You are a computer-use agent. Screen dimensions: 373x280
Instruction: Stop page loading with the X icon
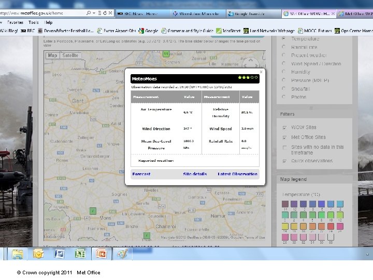point(110,13)
